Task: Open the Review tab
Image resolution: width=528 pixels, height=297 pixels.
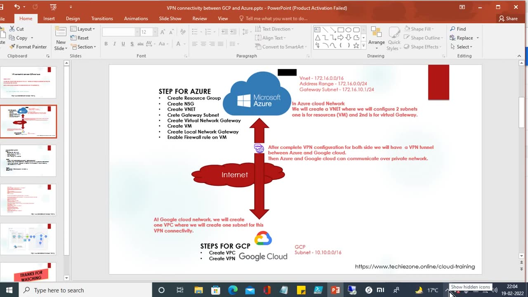Action: 200,19
